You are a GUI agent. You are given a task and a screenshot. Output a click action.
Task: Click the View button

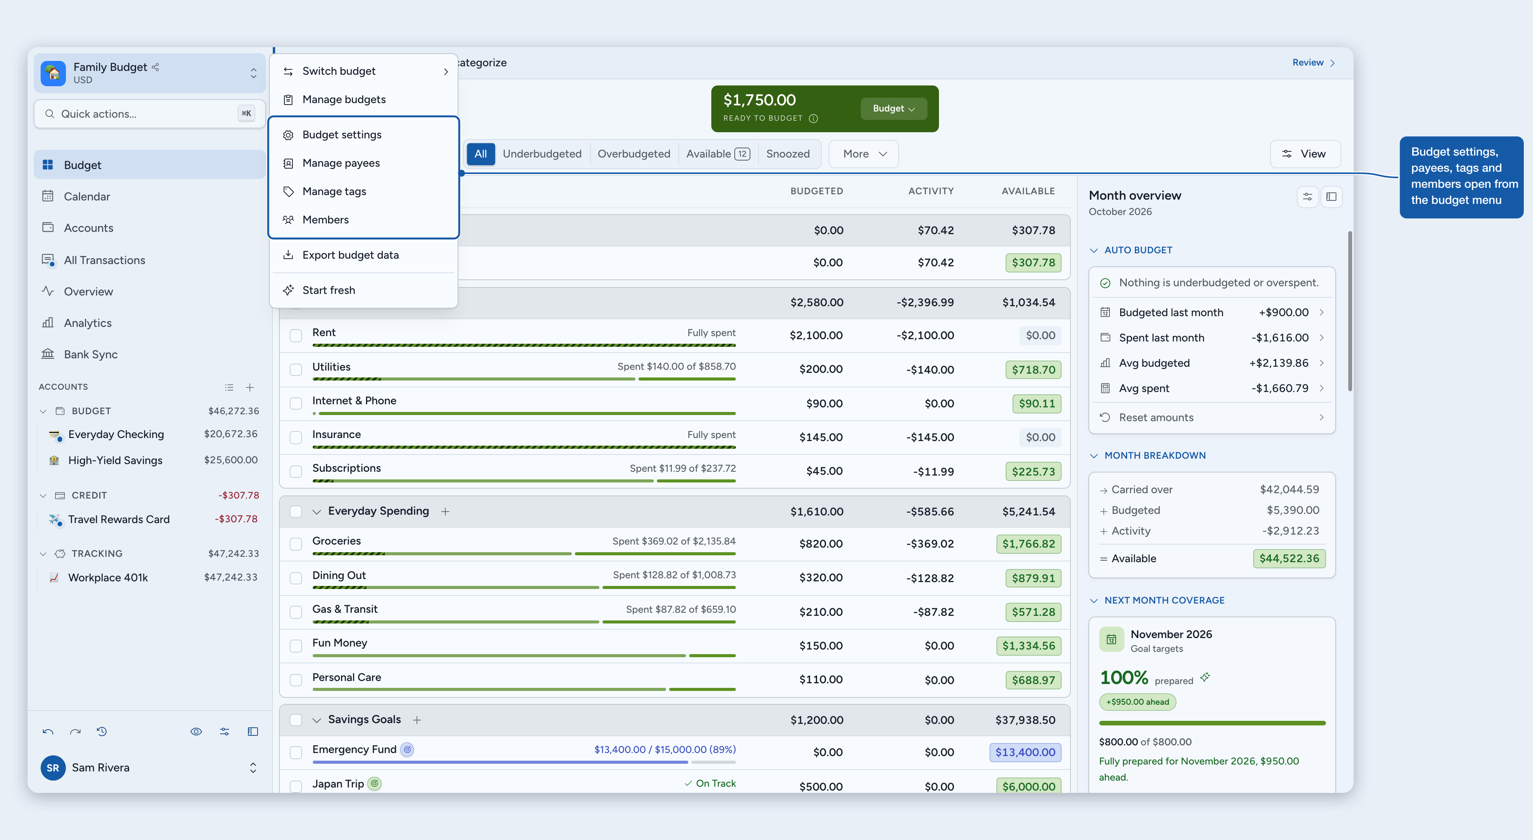pyautogui.click(x=1305, y=154)
